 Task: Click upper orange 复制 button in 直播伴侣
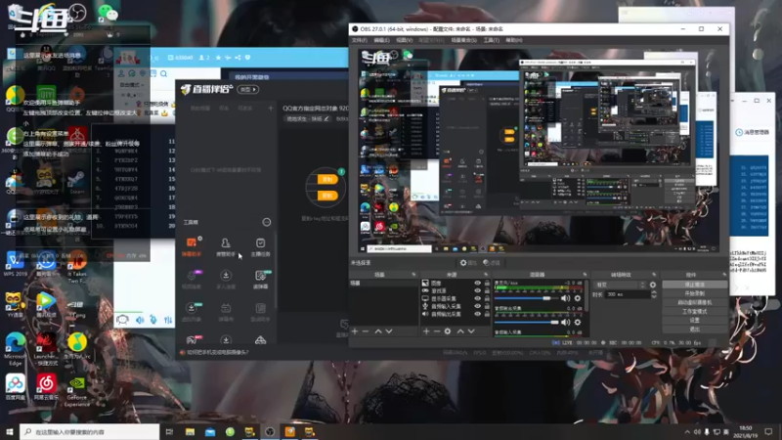tap(327, 180)
